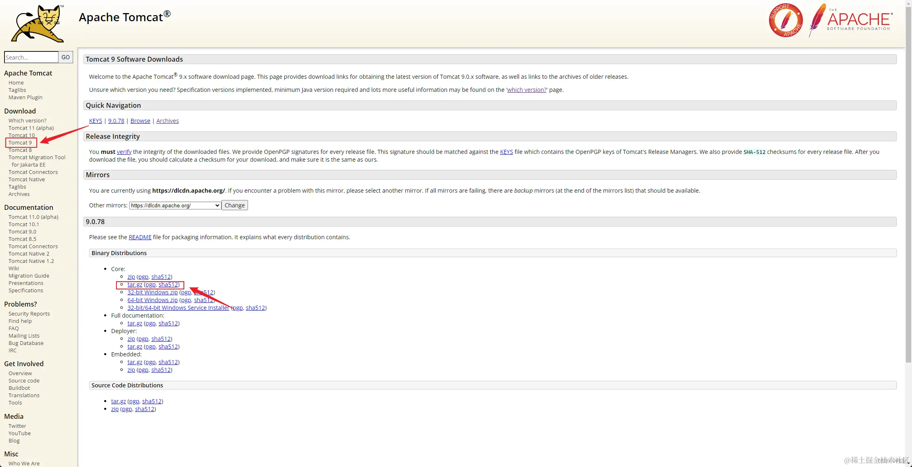Viewport: 912px width, 467px height.
Task: Click the 'which version?' page link
Action: pyautogui.click(x=527, y=90)
